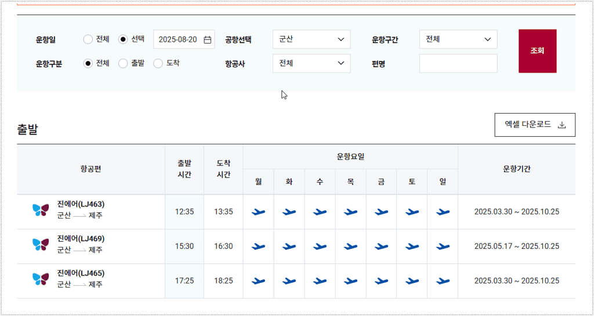
Task: Click the 월 airplane icon in the LJ469 row
Action: click(258, 246)
